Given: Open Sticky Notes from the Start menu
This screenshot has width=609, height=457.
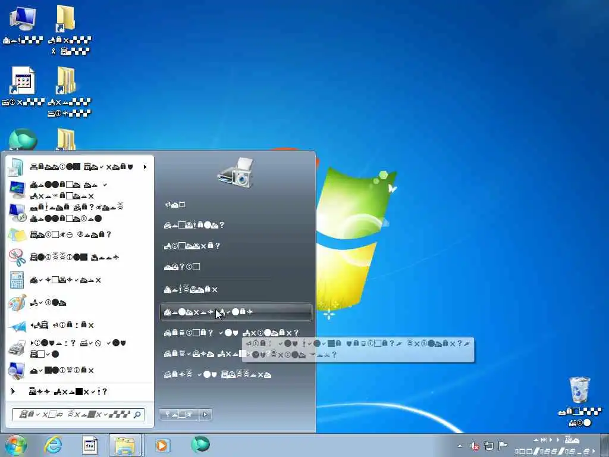Looking at the screenshot, I should 80,234.
